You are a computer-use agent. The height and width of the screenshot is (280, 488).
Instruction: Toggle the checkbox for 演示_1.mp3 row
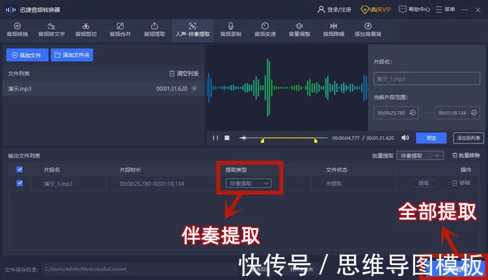pos(20,183)
